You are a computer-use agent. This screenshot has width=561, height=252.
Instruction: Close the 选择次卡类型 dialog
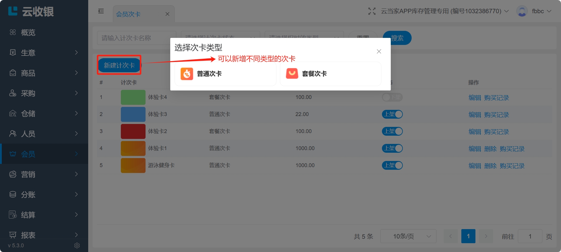pos(379,51)
